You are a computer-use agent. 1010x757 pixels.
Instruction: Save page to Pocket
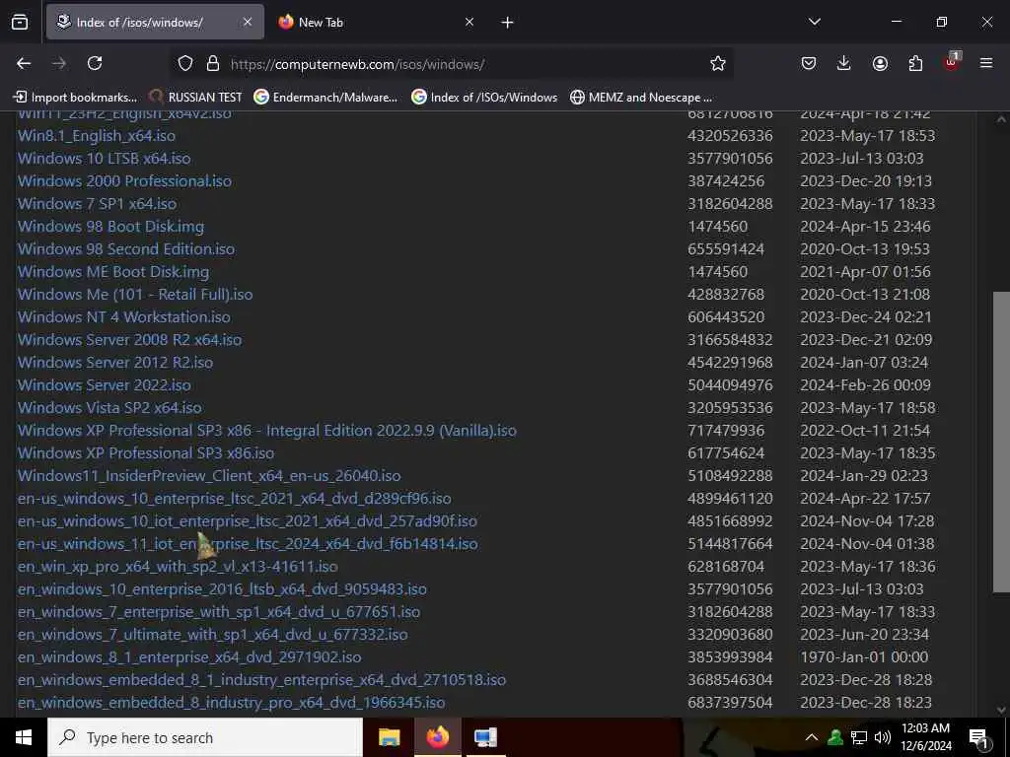tap(809, 63)
